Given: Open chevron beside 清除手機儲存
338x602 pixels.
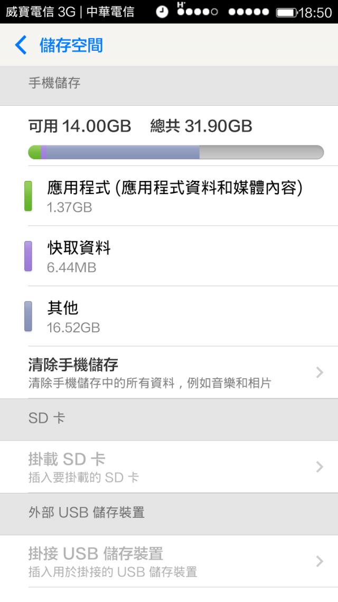Looking at the screenshot, I should (320, 372).
